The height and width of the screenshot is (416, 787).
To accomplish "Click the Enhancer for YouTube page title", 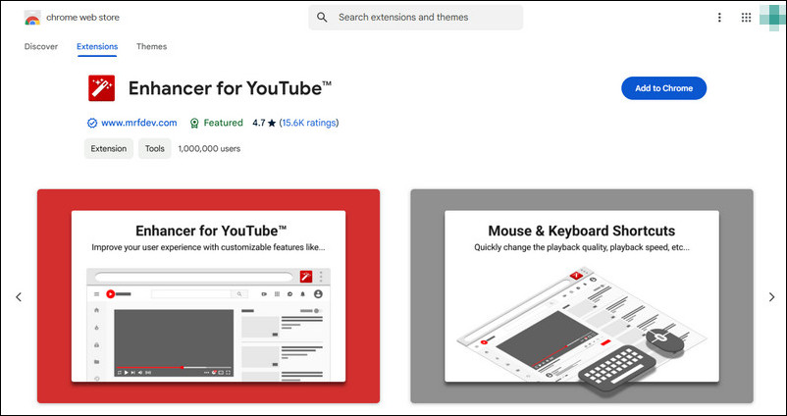I will [230, 88].
